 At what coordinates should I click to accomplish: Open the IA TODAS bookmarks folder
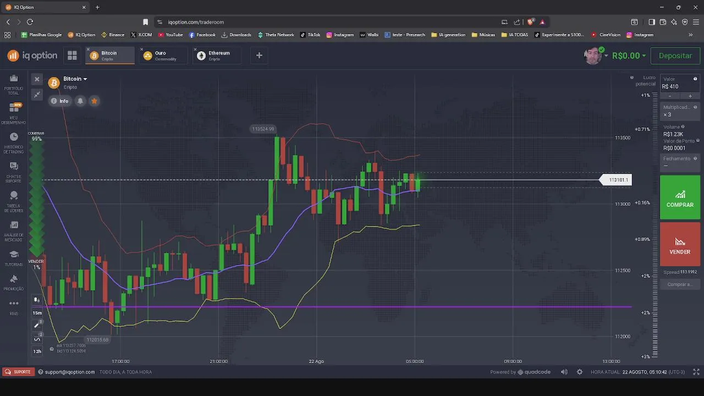click(515, 35)
